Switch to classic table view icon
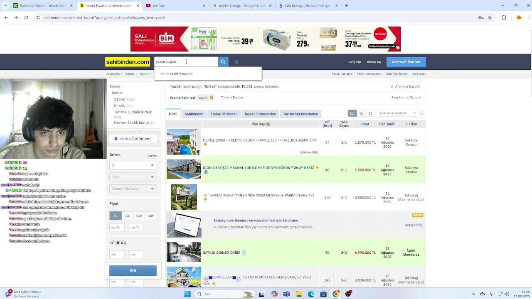The width and height of the screenshot is (532, 299). tap(352, 113)
